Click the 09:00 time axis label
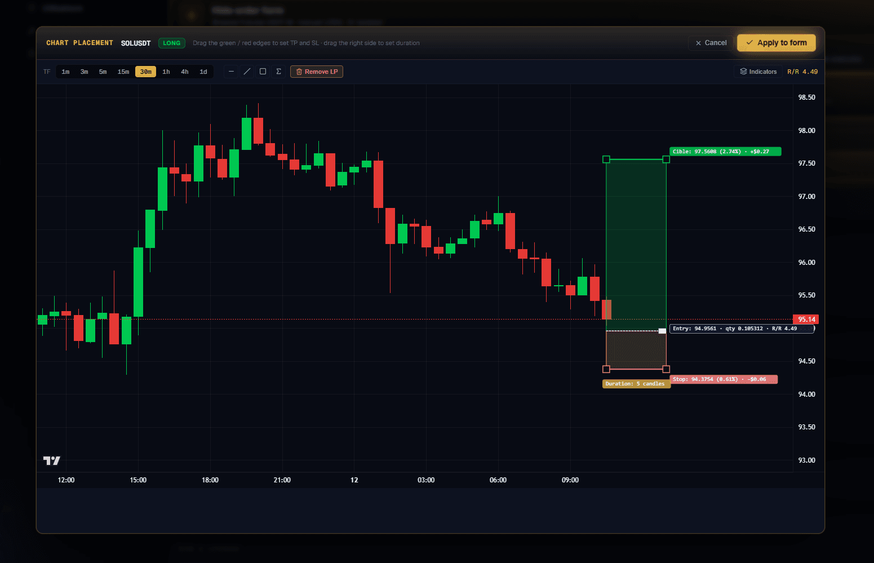Viewport: 874px width, 563px height. [x=570, y=480]
